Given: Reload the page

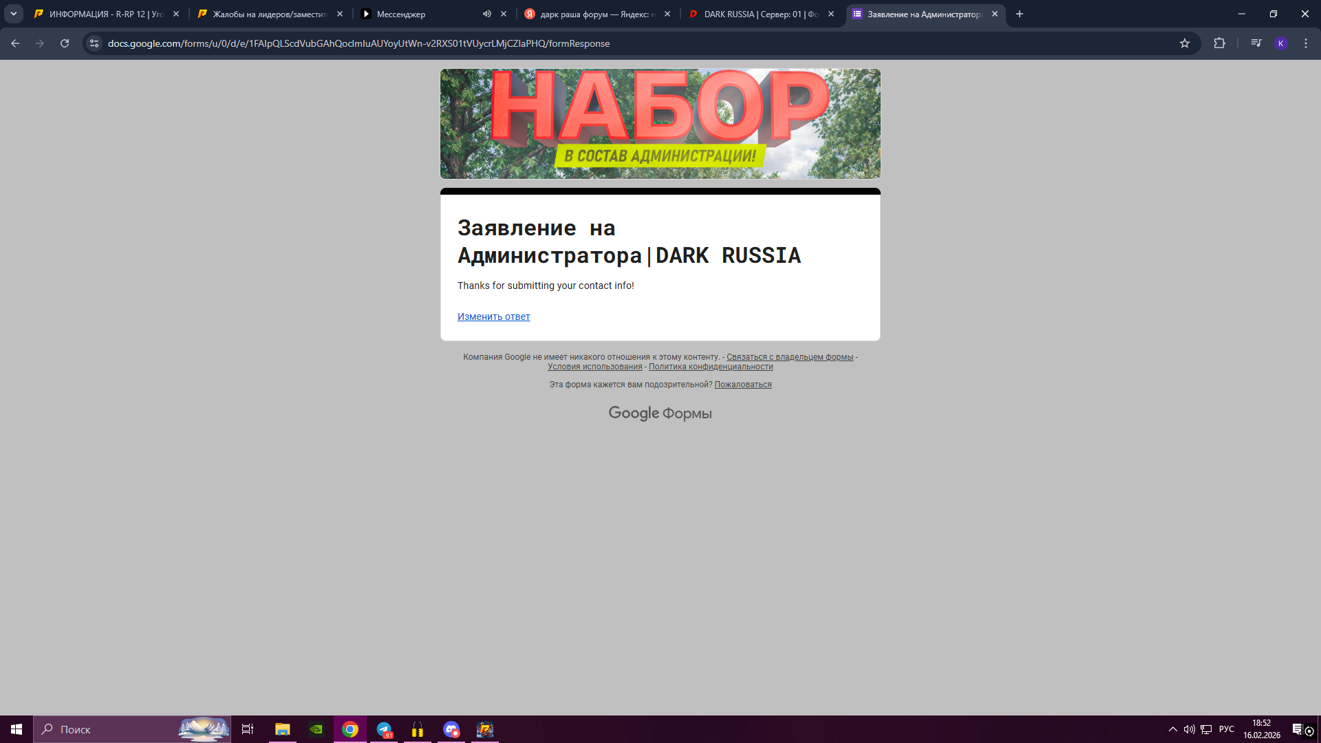Looking at the screenshot, I should pyautogui.click(x=65, y=43).
